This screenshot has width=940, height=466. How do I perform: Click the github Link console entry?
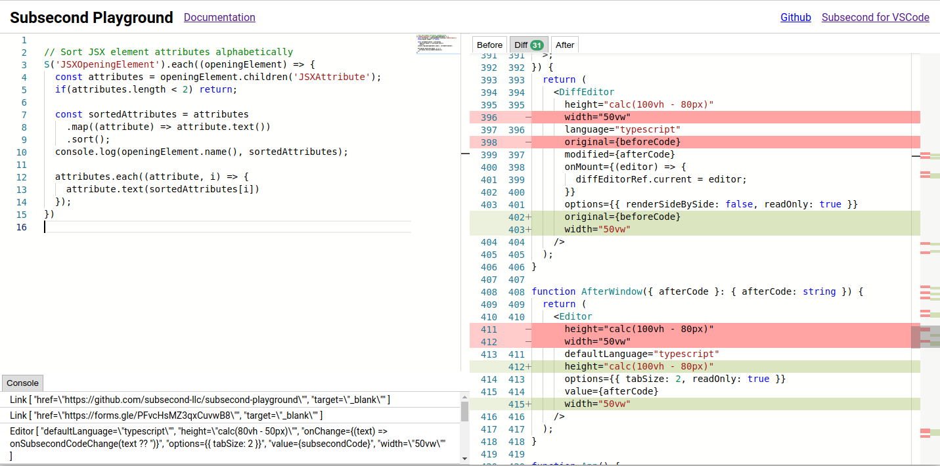[x=231, y=400]
